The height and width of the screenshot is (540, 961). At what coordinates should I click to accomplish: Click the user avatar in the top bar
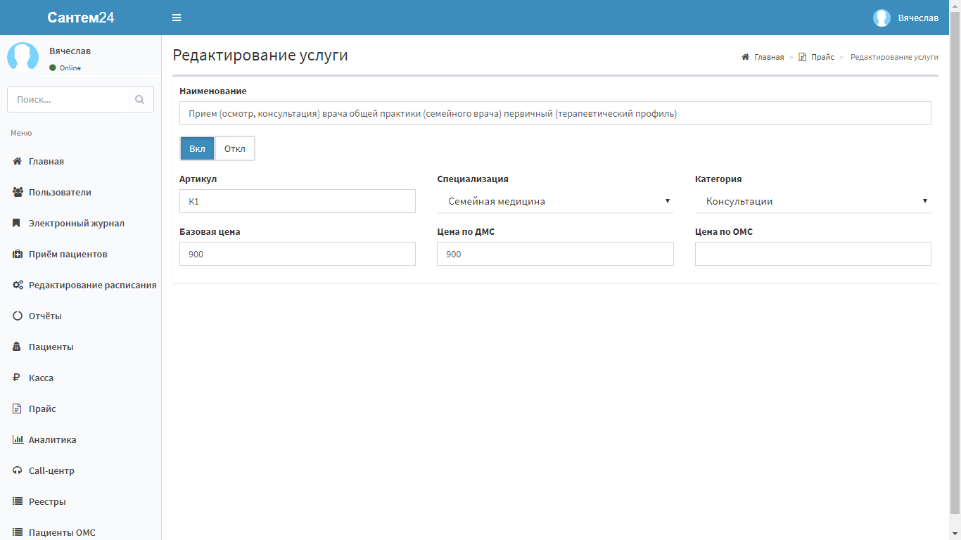point(882,18)
